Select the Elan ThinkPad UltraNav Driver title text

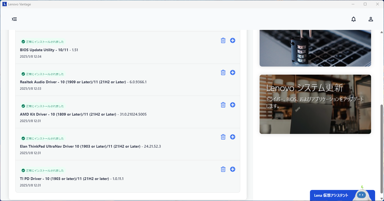tap(80, 146)
